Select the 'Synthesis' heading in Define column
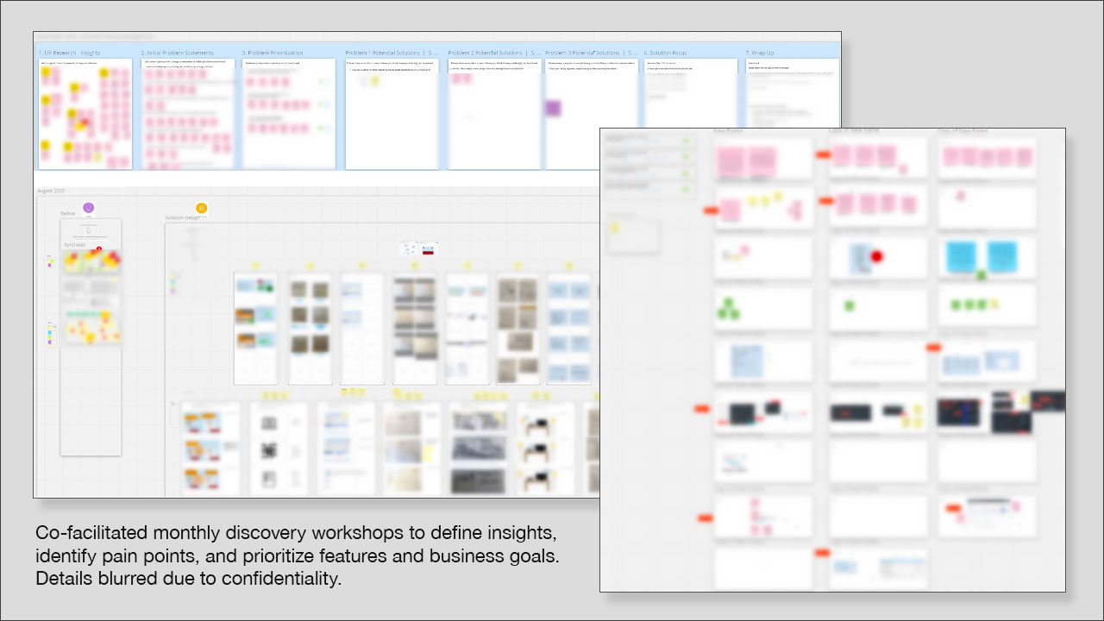Image resolution: width=1104 pixels, height=621 pixels. (74, 245)
